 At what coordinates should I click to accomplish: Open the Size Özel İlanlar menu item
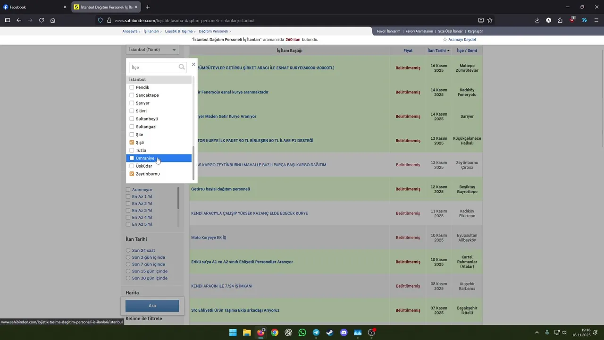pyautogui.click(x=450, y=31)
